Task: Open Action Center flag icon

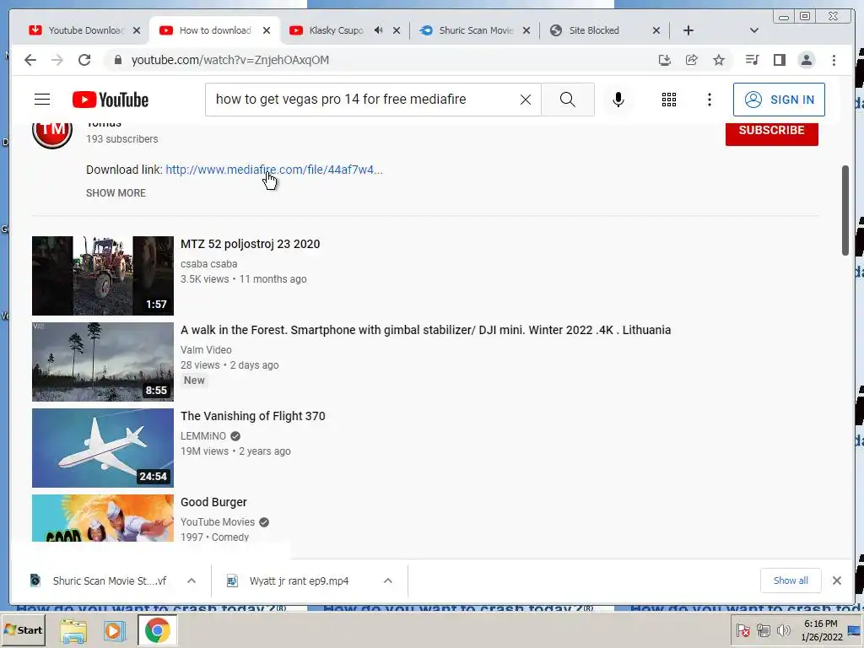Action: pyautogui.click(x=742, y=630)
